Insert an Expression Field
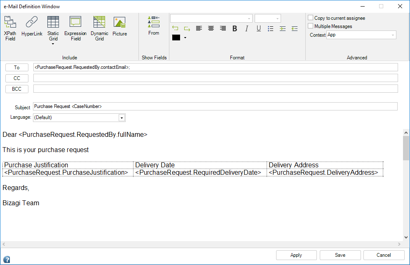 (75, 28)
